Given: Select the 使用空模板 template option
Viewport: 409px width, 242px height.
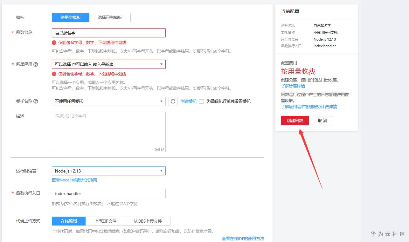Looking at the screenshot, I should point(70,17).
